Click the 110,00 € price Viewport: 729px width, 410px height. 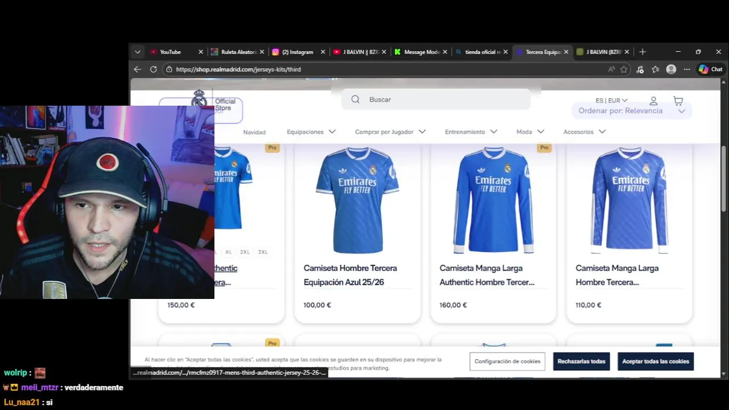[x=588, y=305]
